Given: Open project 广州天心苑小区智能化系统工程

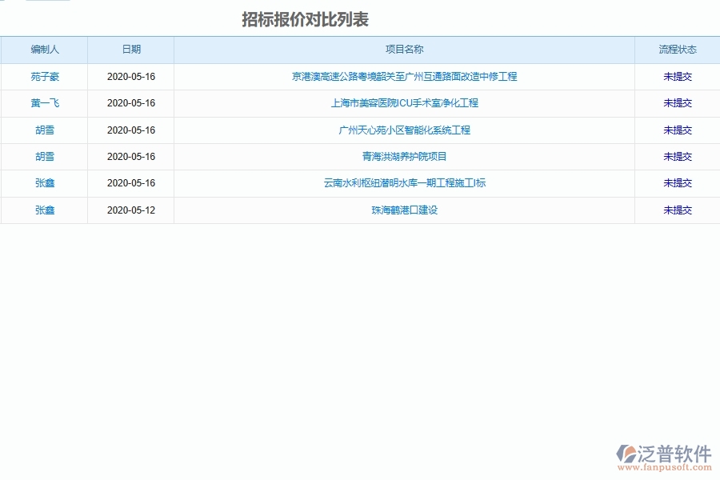Looking at the screenshot, I should click(x=404, y=130).
